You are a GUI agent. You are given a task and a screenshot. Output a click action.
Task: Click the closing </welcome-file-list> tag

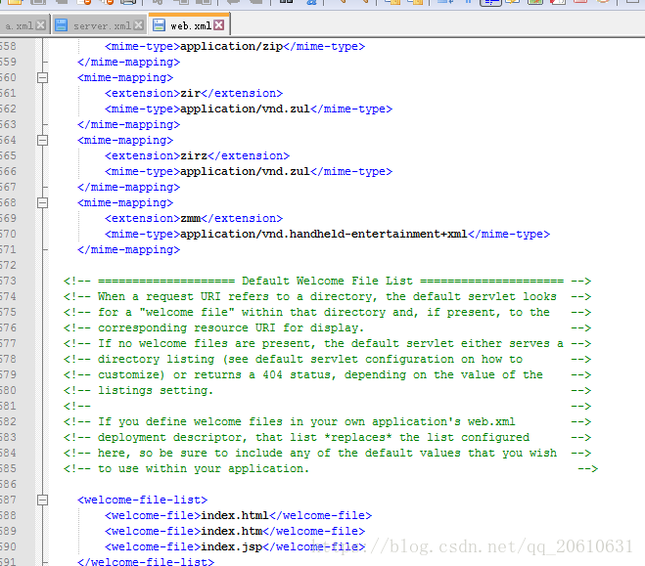pos(146,561)
